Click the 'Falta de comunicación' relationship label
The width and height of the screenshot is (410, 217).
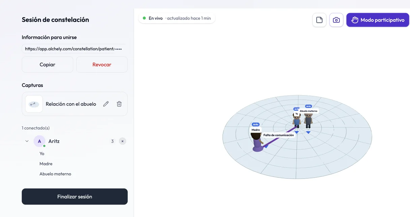(x=279, y=135)
